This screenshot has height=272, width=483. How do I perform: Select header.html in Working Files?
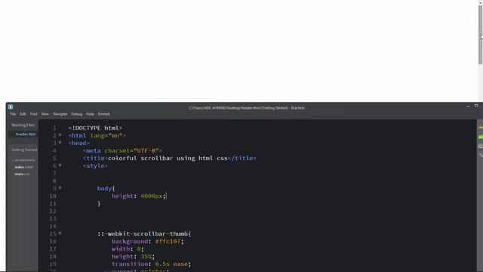coord(26,134)
